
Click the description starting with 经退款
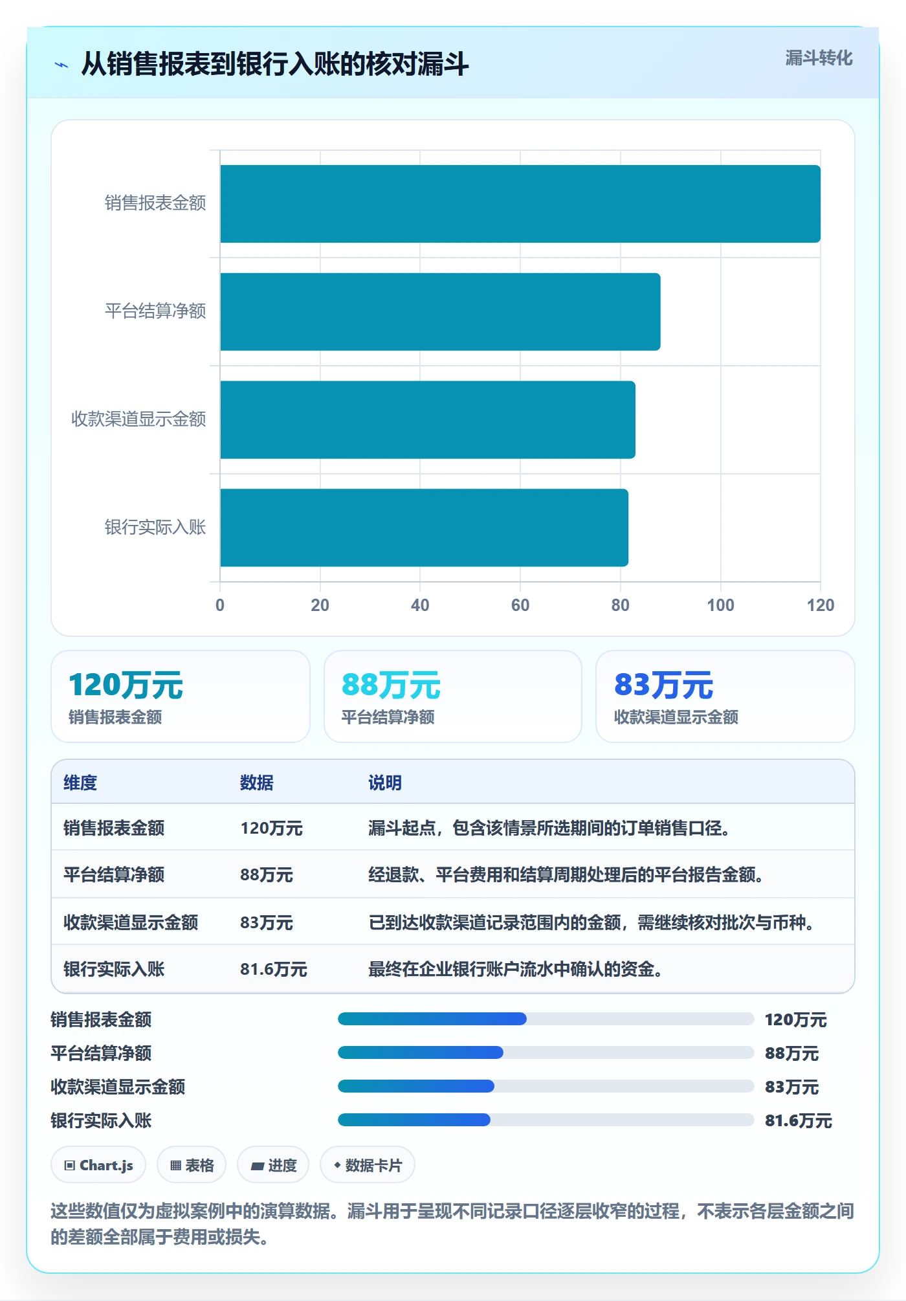click(x=566, y=875)
